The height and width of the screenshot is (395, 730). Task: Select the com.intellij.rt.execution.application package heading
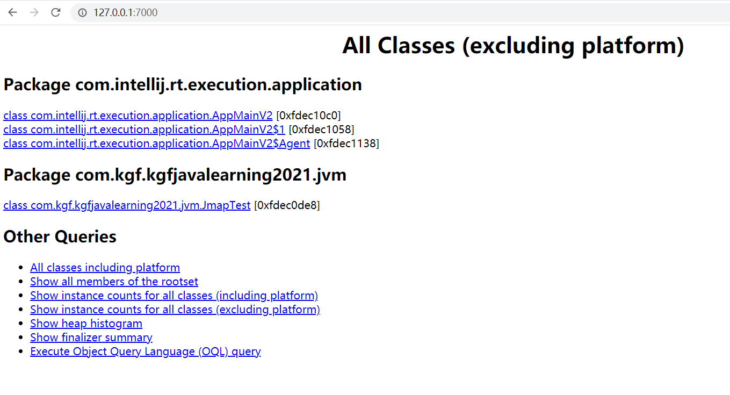point(183,84)
